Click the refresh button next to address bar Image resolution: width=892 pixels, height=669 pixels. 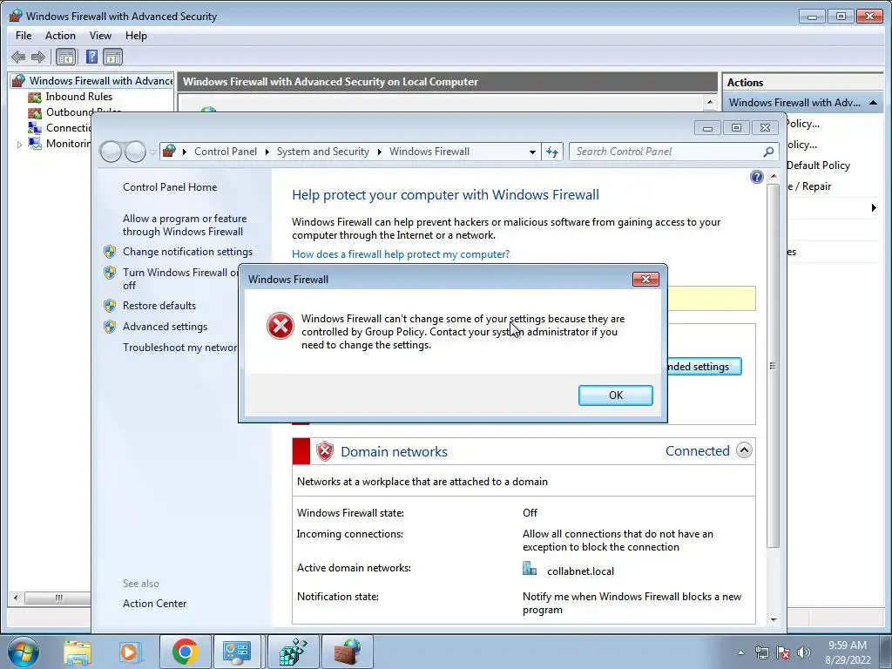coord(551,152)
